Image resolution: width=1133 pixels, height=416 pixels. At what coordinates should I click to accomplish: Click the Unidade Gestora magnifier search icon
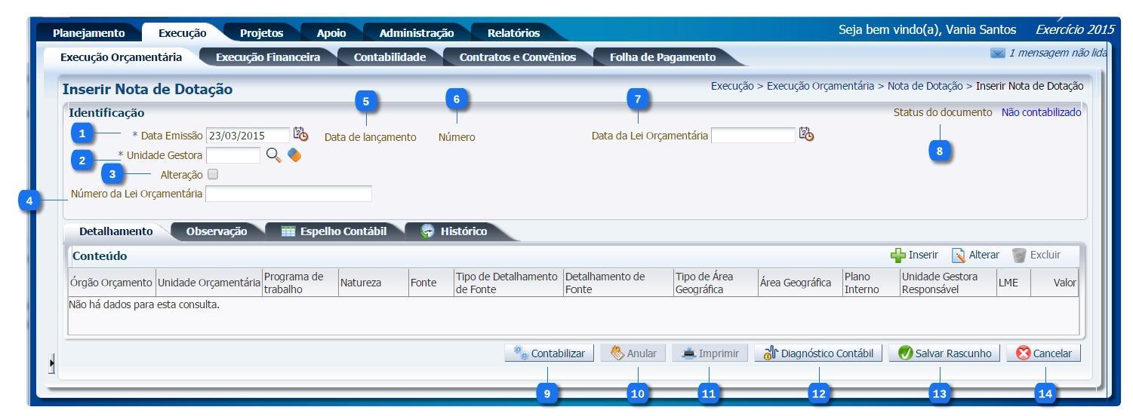coord(274,155)
